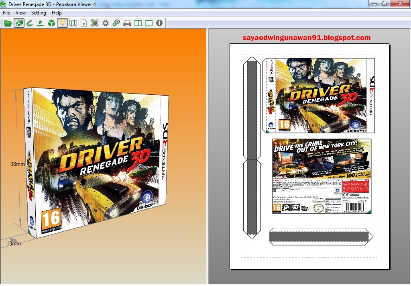Toggle the texture display icon

point(19,23)
